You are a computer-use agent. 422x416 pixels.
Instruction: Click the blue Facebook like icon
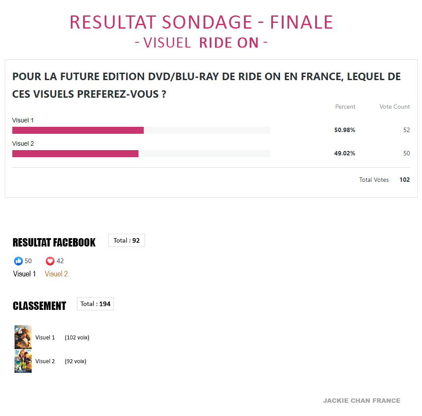[x=18, y=261]
